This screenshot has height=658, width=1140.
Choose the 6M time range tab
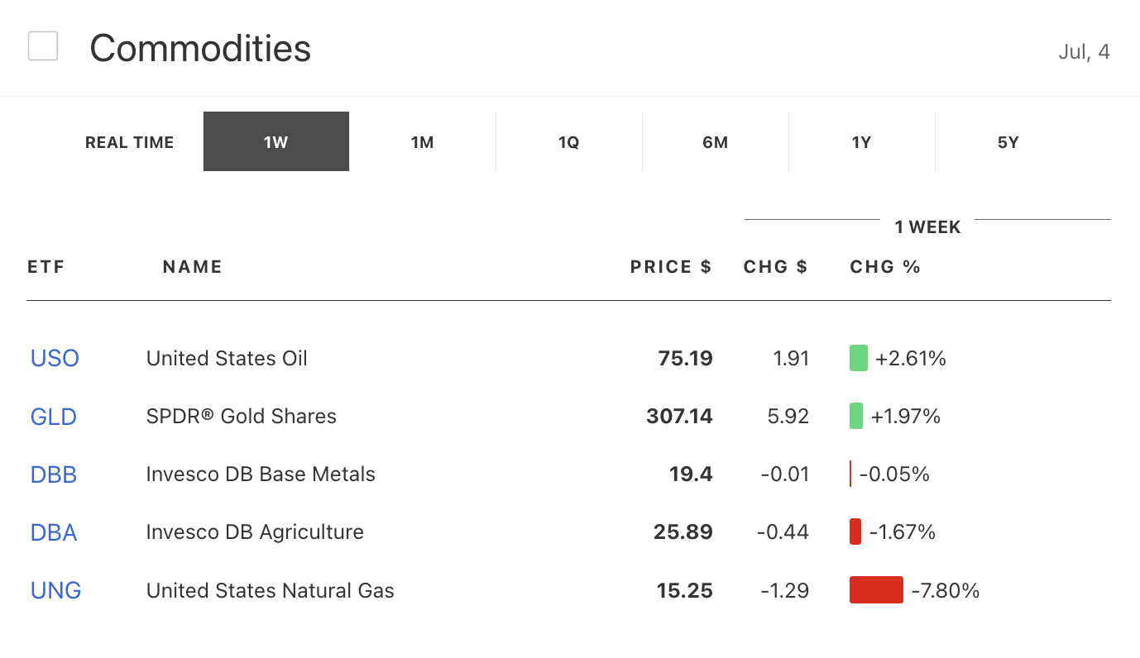point(716,142)
